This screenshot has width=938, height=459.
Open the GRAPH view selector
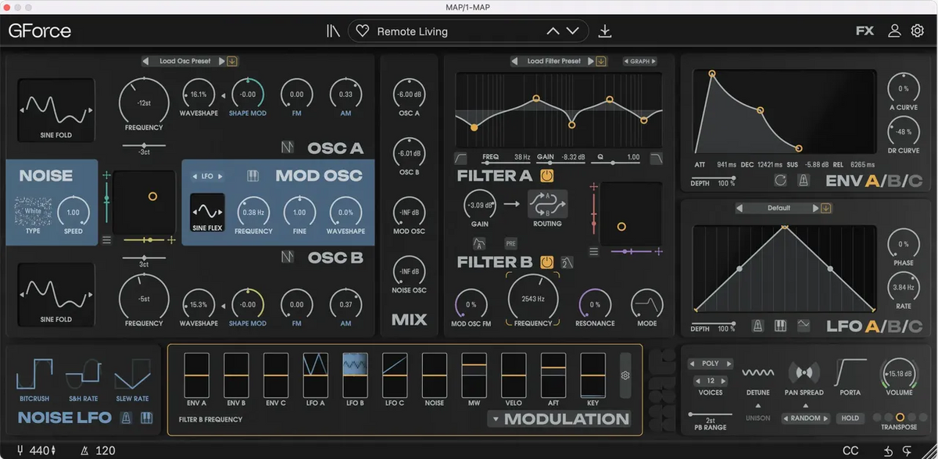[x=639, y=61]
